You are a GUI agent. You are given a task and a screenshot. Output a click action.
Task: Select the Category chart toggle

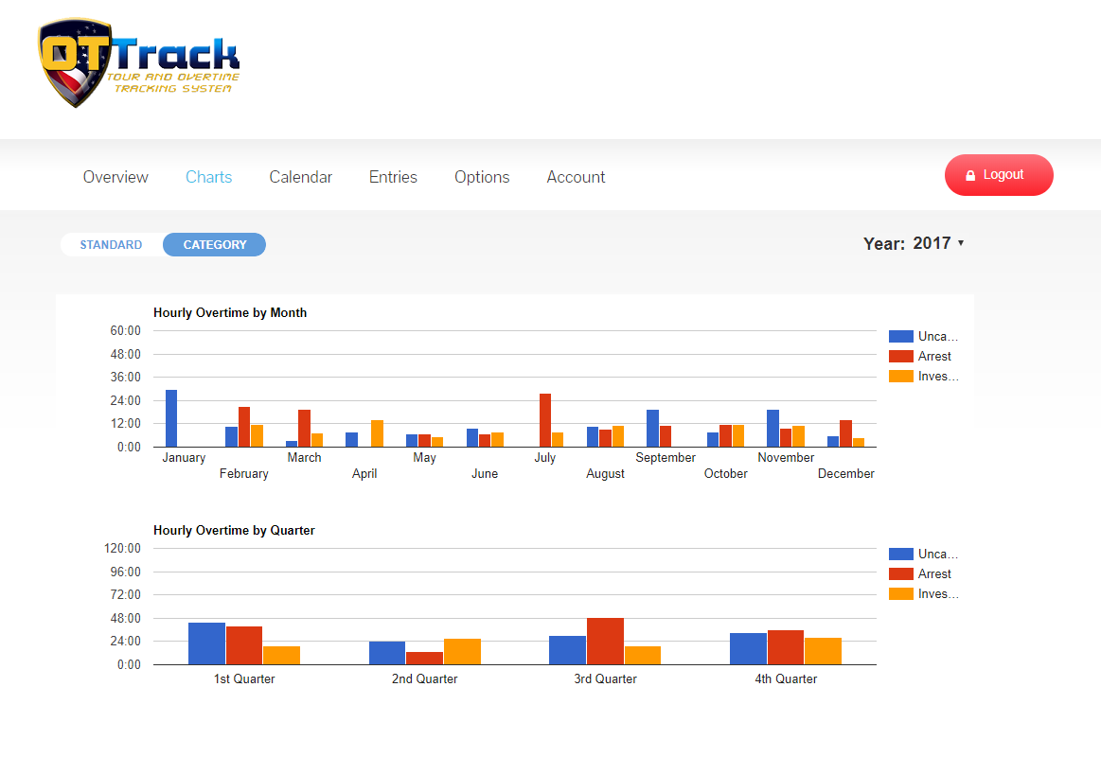215,245
